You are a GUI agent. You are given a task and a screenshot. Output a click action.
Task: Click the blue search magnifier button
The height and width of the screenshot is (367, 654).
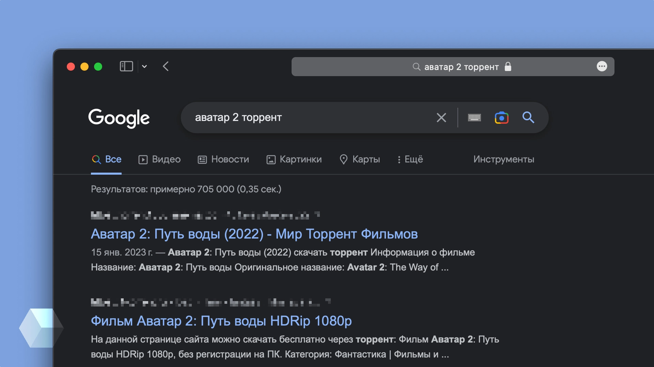click(x=528, y=118)
